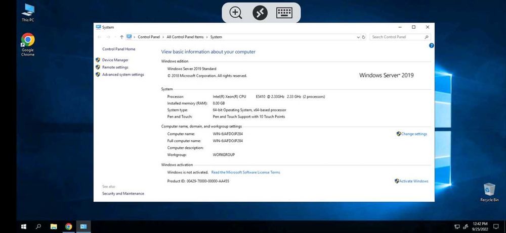This screenshot has width=506, height=233.
Task: Launch Google Chrome from desktop shortcut
Action: click(28, 44)
